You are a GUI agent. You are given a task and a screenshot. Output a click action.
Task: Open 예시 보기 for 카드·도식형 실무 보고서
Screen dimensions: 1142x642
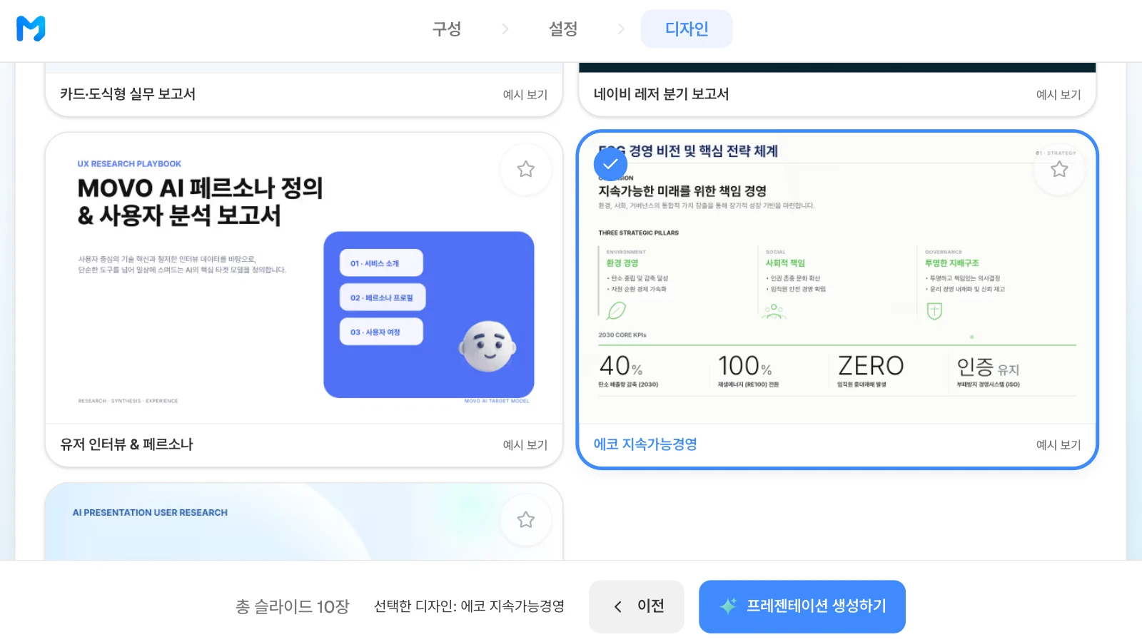pyautogui.click(x=525, y=94)
